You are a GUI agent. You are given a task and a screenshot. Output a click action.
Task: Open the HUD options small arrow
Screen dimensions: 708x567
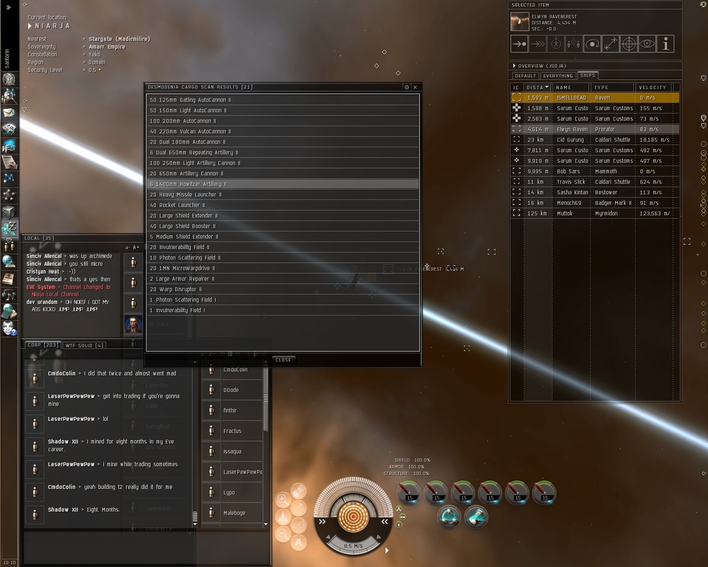pos(387,550)
